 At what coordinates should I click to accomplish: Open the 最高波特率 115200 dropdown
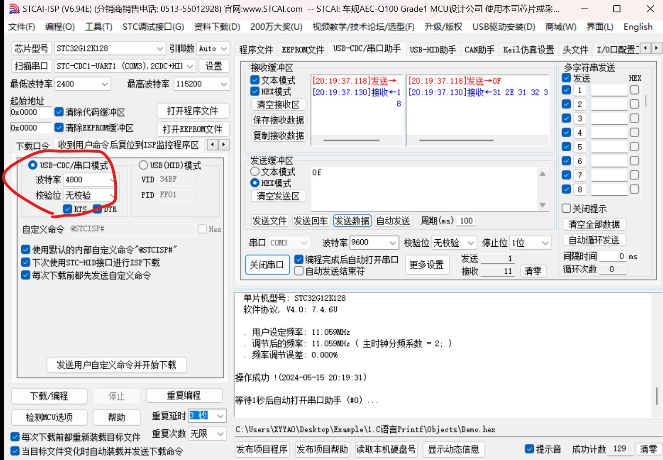click(224, 84)
